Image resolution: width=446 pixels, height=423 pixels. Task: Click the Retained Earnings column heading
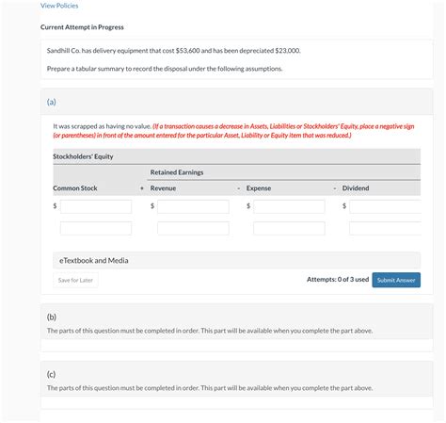point(177,172)
